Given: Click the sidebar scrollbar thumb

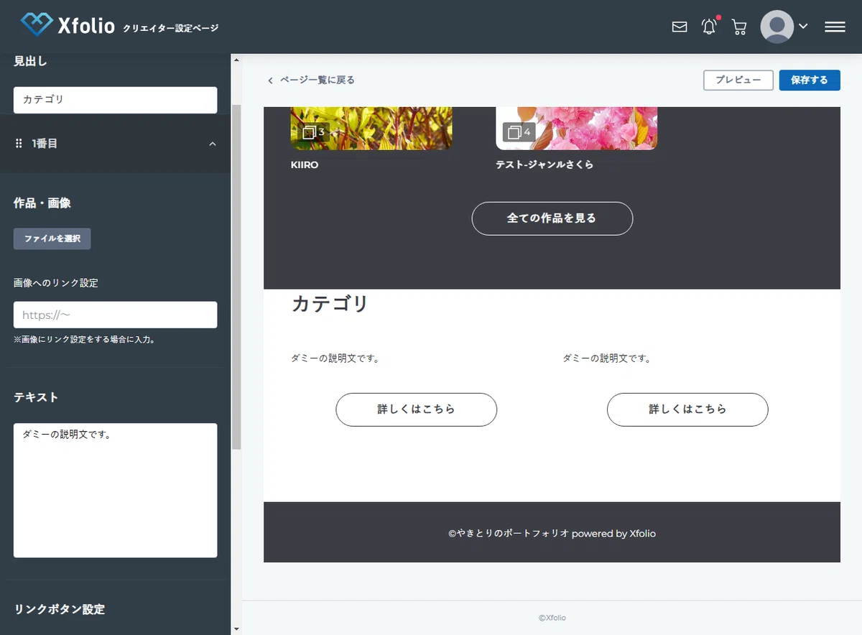Looking at the screenshot, I should 236,277.
